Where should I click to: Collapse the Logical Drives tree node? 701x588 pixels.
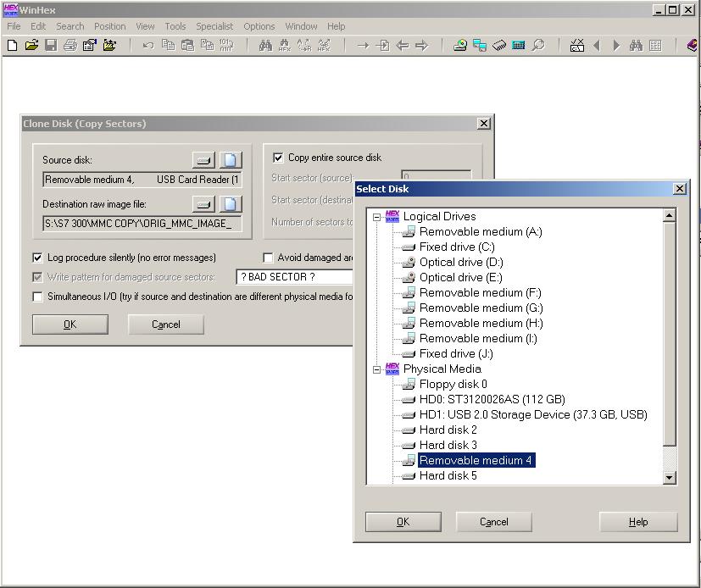[x=377, y=217]
